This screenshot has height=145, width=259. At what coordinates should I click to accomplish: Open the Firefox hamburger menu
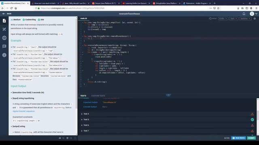(x=256, y=8)
